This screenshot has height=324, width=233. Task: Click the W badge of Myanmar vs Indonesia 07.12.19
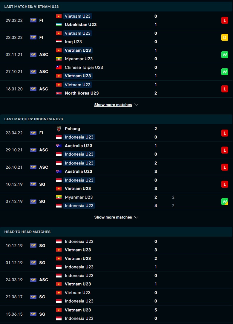point(225,202)
